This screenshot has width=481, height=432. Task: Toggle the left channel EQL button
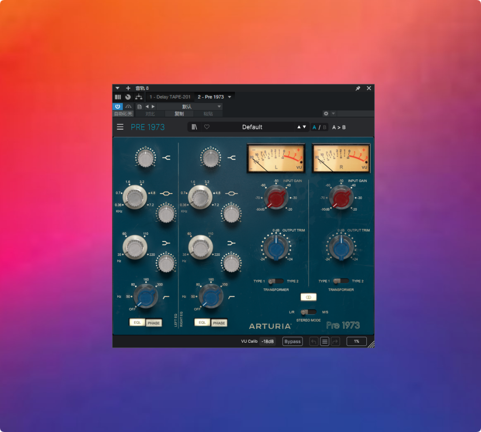137,322
